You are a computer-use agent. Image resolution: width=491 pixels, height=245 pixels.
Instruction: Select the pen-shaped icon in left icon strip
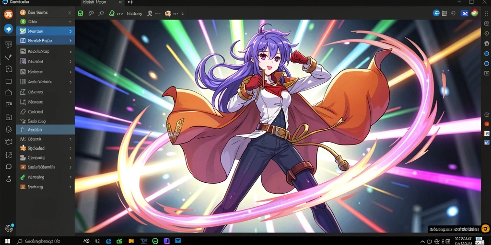[9, 57]
